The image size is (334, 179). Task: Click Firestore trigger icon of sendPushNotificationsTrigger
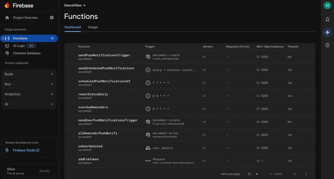coord(148,57)
